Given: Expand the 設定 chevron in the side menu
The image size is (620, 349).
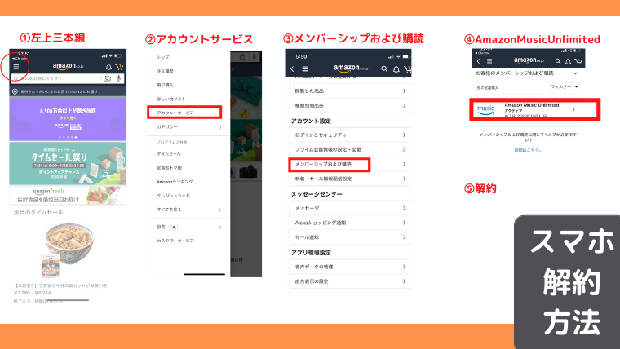Looking at the screenshot, I should click(220, 227).
